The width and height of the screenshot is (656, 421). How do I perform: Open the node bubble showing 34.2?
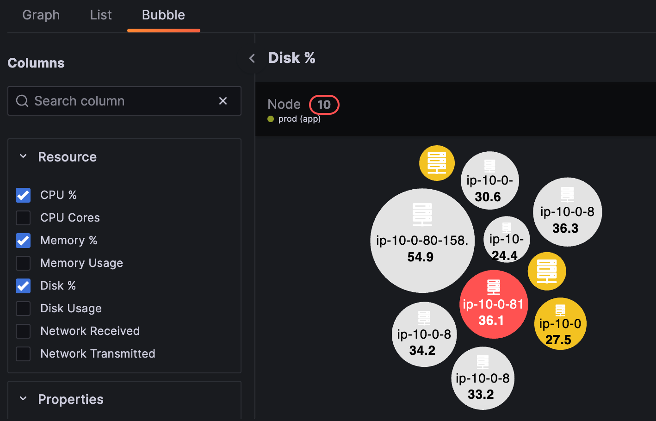click(424, 334)
